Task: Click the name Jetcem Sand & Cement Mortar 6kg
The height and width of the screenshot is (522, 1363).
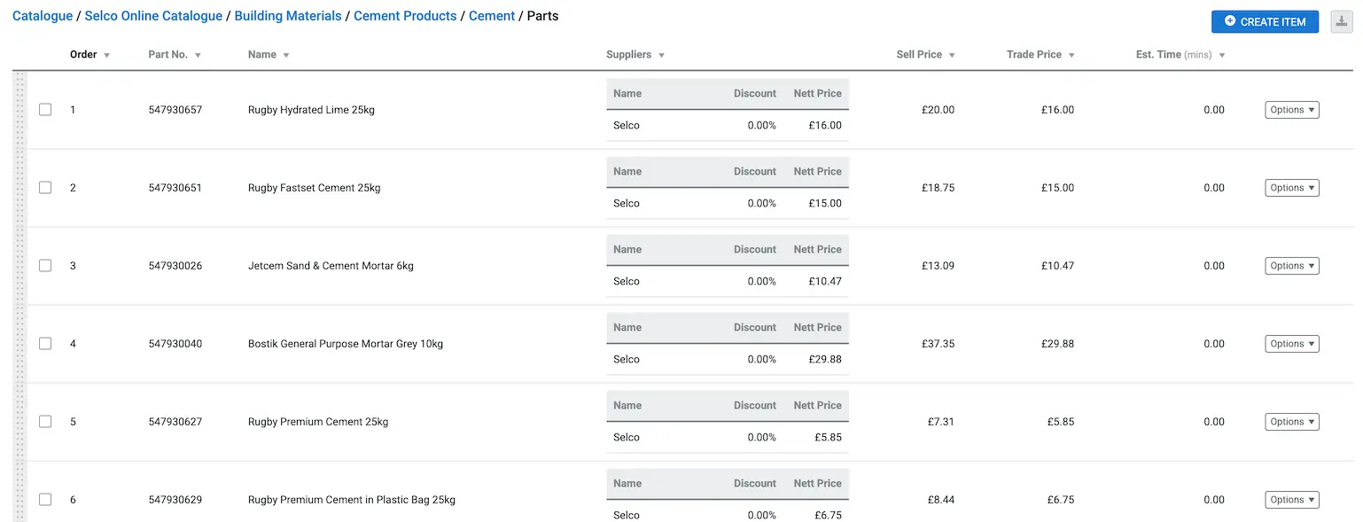Action: (x=331, y=266)
